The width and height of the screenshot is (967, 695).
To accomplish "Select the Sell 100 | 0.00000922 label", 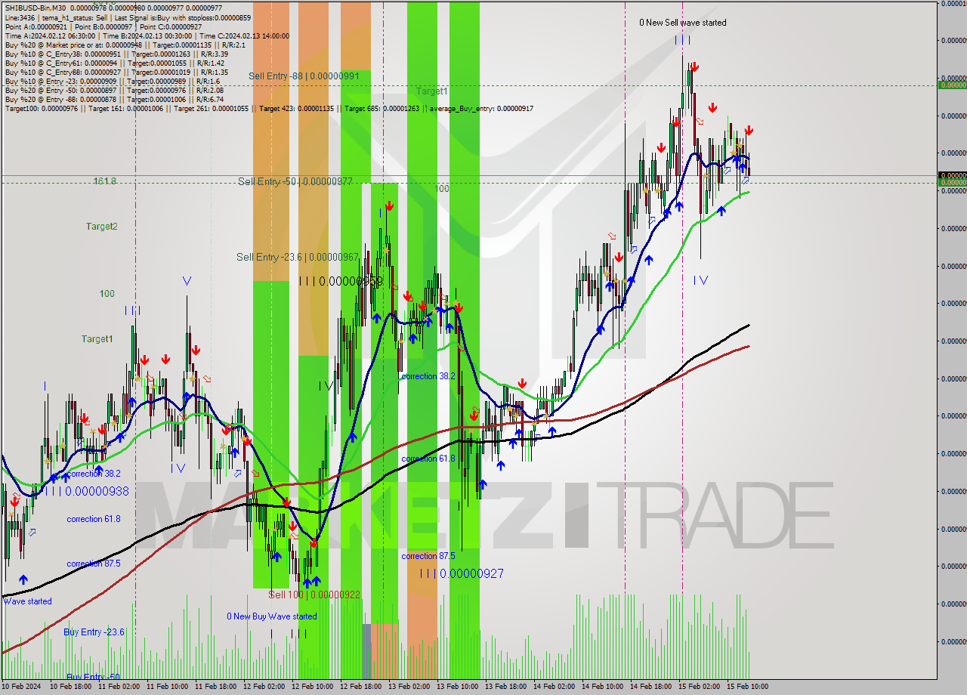I will pos(314,595).
